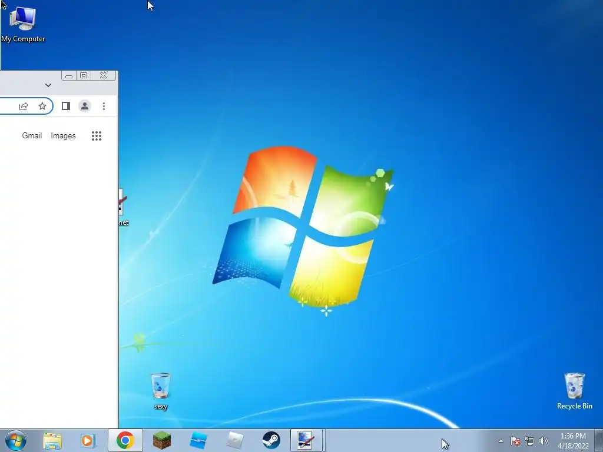
Task: Open desktop icon partly hidden behind Chrome
Action: (x=123, y=208)
